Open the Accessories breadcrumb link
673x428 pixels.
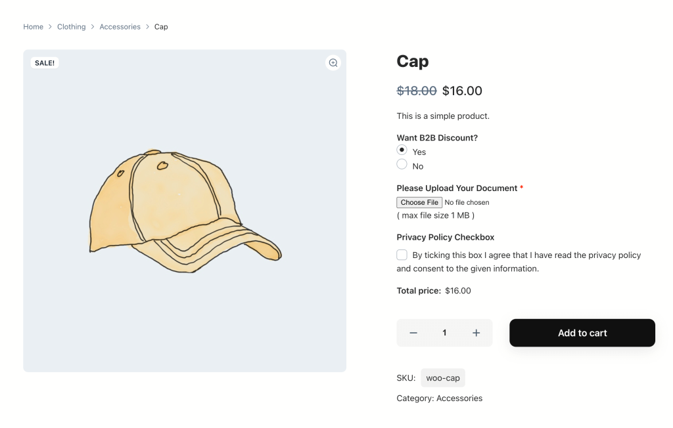[120, 27]
